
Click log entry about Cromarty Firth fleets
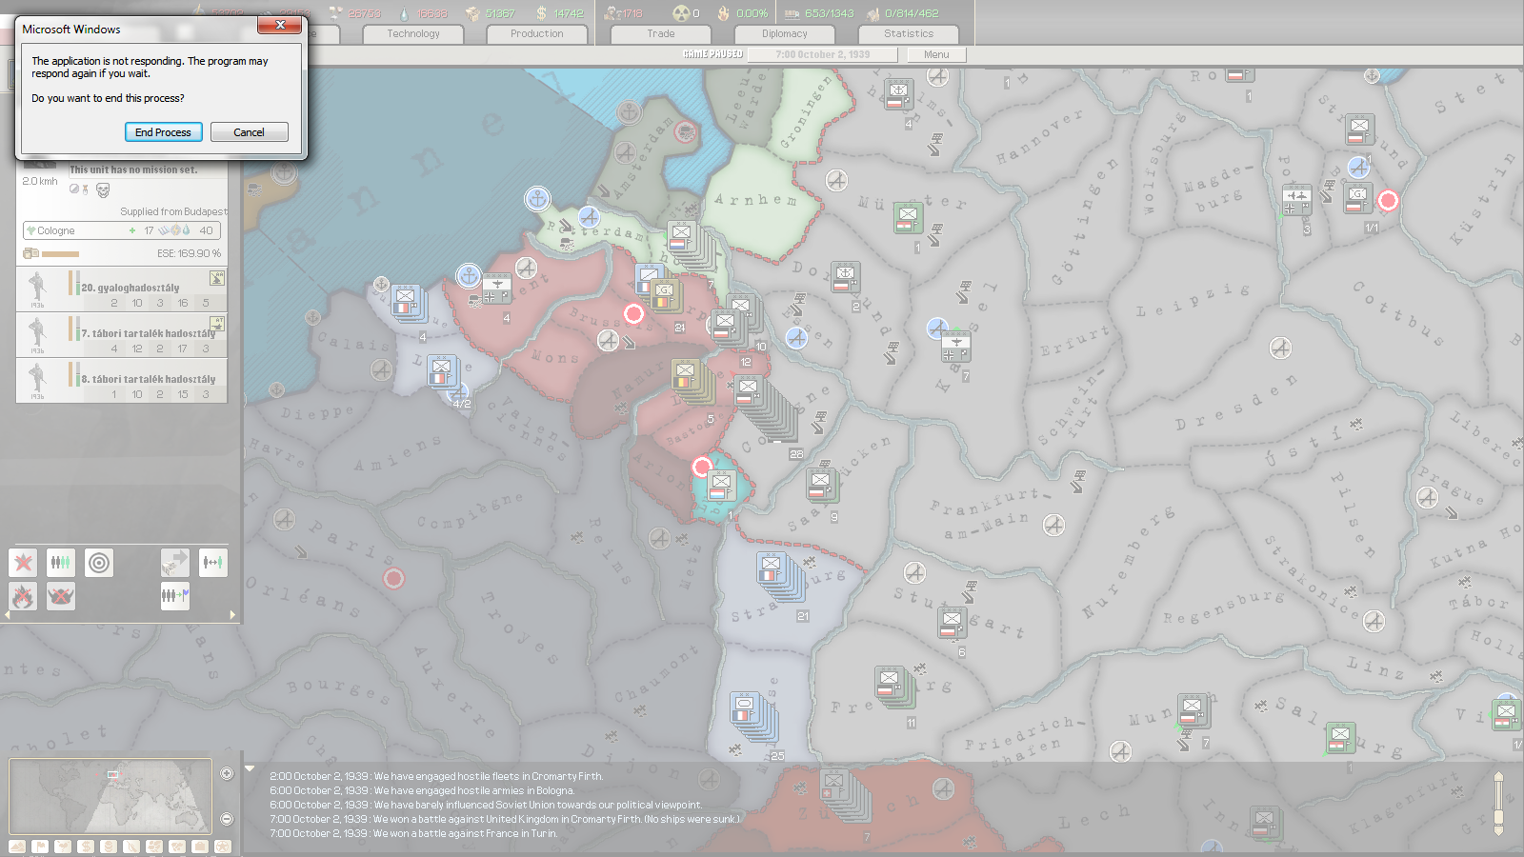click(x=436, y=776)
